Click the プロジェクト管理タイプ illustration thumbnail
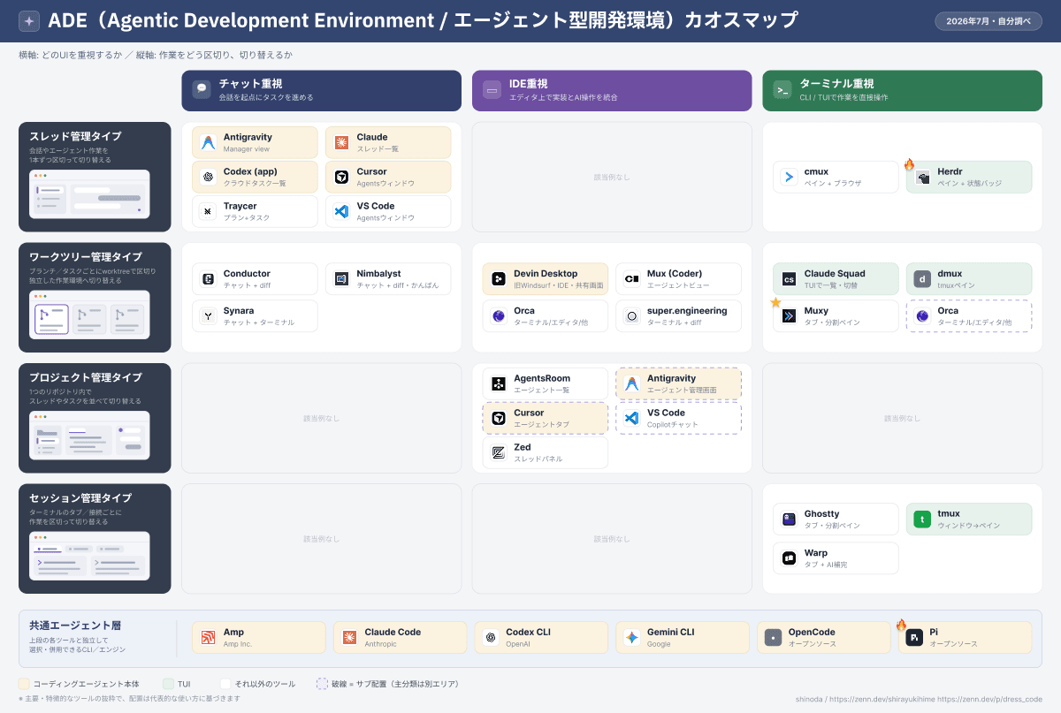Screen dimensions: 1061x713 tap(89, 436)
